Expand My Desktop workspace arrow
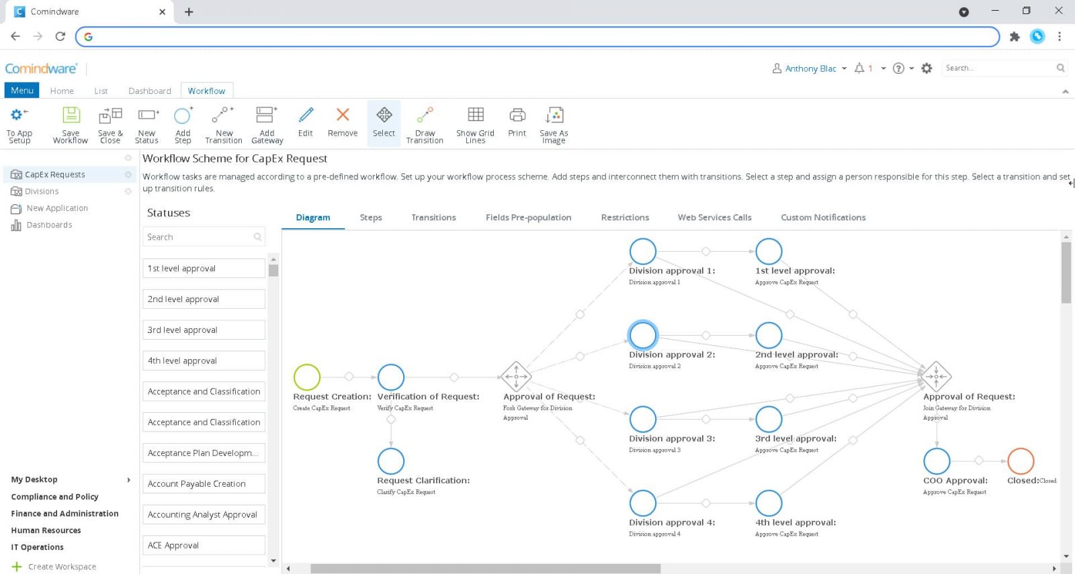Screen dimensions: 1075x574 (x=128, y=479)
